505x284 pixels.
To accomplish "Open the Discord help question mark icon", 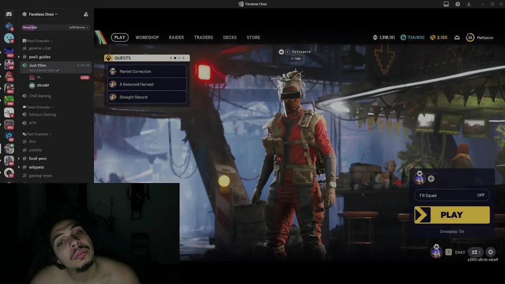I will point(458,4).
